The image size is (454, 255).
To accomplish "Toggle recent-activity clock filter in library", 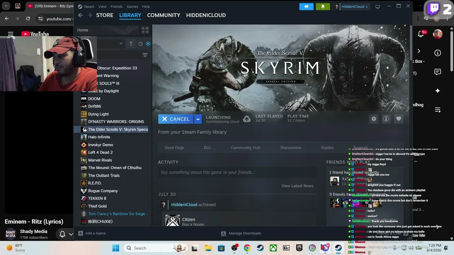I will [140, 44].
